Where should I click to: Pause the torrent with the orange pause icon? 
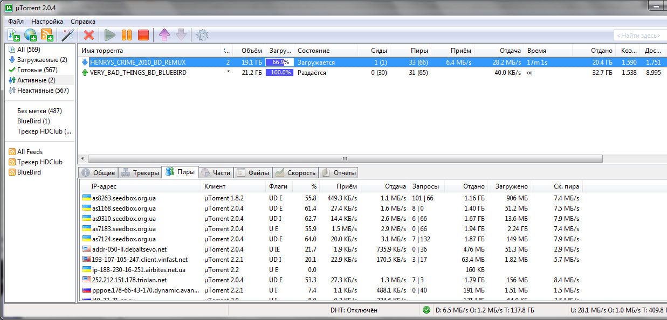click(127, 35)
